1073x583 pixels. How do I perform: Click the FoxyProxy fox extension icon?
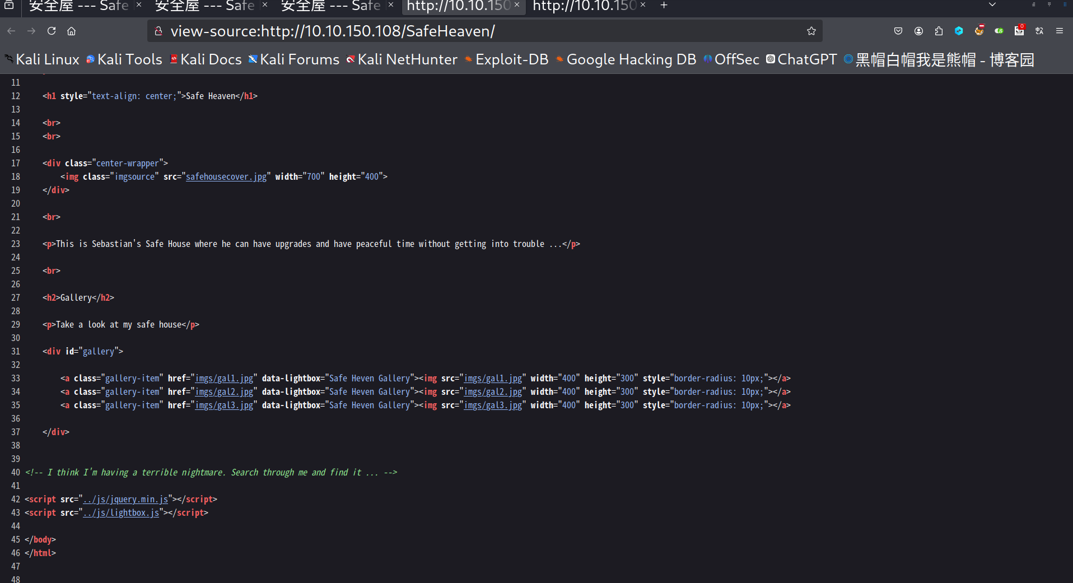979,31
